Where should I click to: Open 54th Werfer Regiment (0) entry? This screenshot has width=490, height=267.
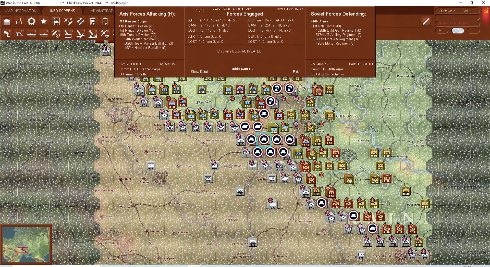(x=143, y=39)
